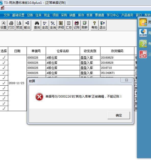Toggle selection check for item 20160628
The image size is (151, 160).
pos(4,63)
